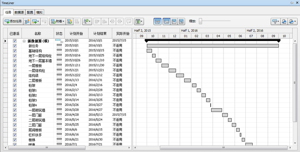300x152 pixels.
Task: Switch to the 任务 tab
Action: tap(8, 12)
